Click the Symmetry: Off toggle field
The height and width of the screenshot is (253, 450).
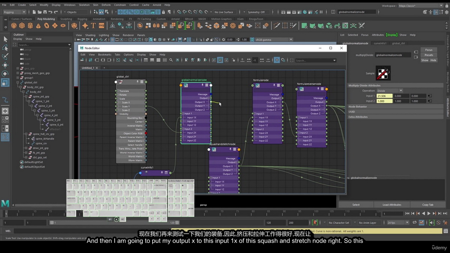click(258, 12)
